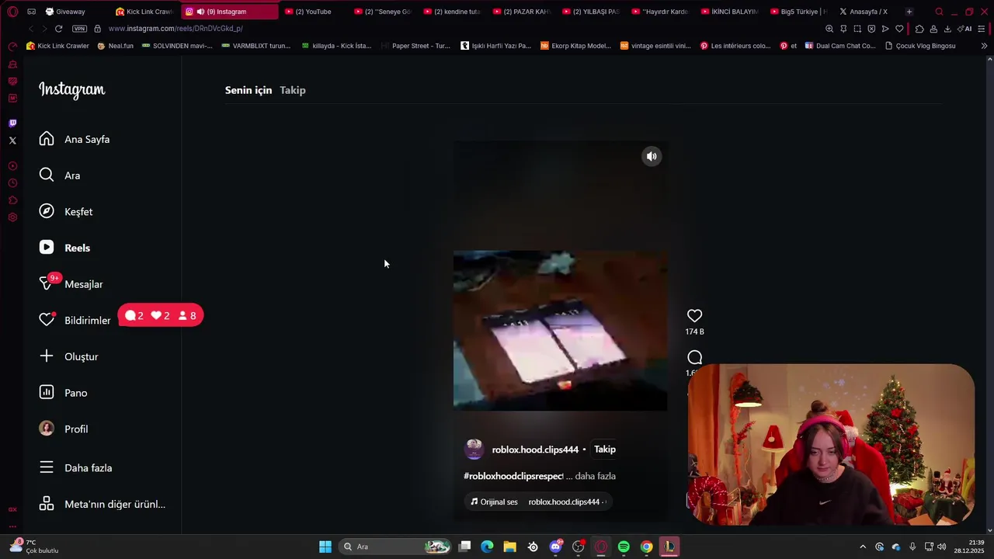Open Google Chrome from the taskbar
The height and width of the screenshot is (559, 994).
(x=646, y=547)
